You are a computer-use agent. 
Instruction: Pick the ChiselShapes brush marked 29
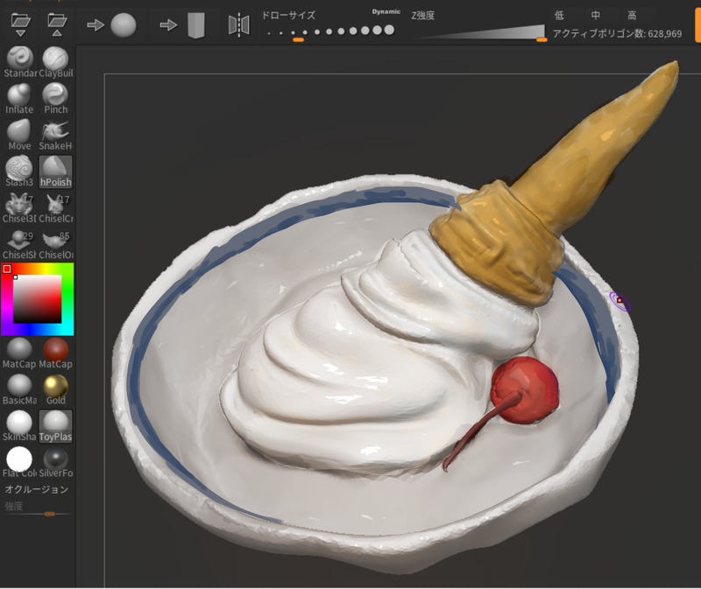[x=19, y=244]
